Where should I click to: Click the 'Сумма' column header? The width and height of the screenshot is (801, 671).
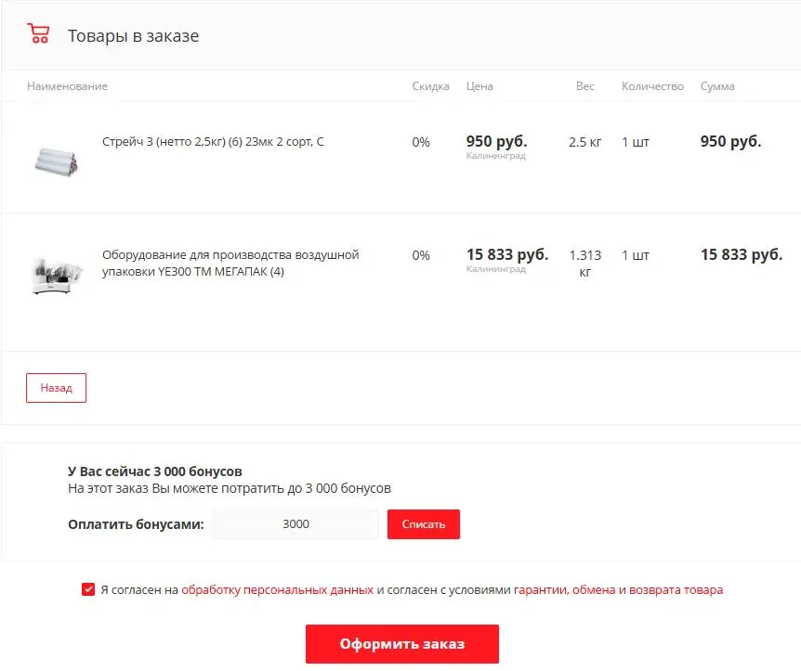click(716, 86)
